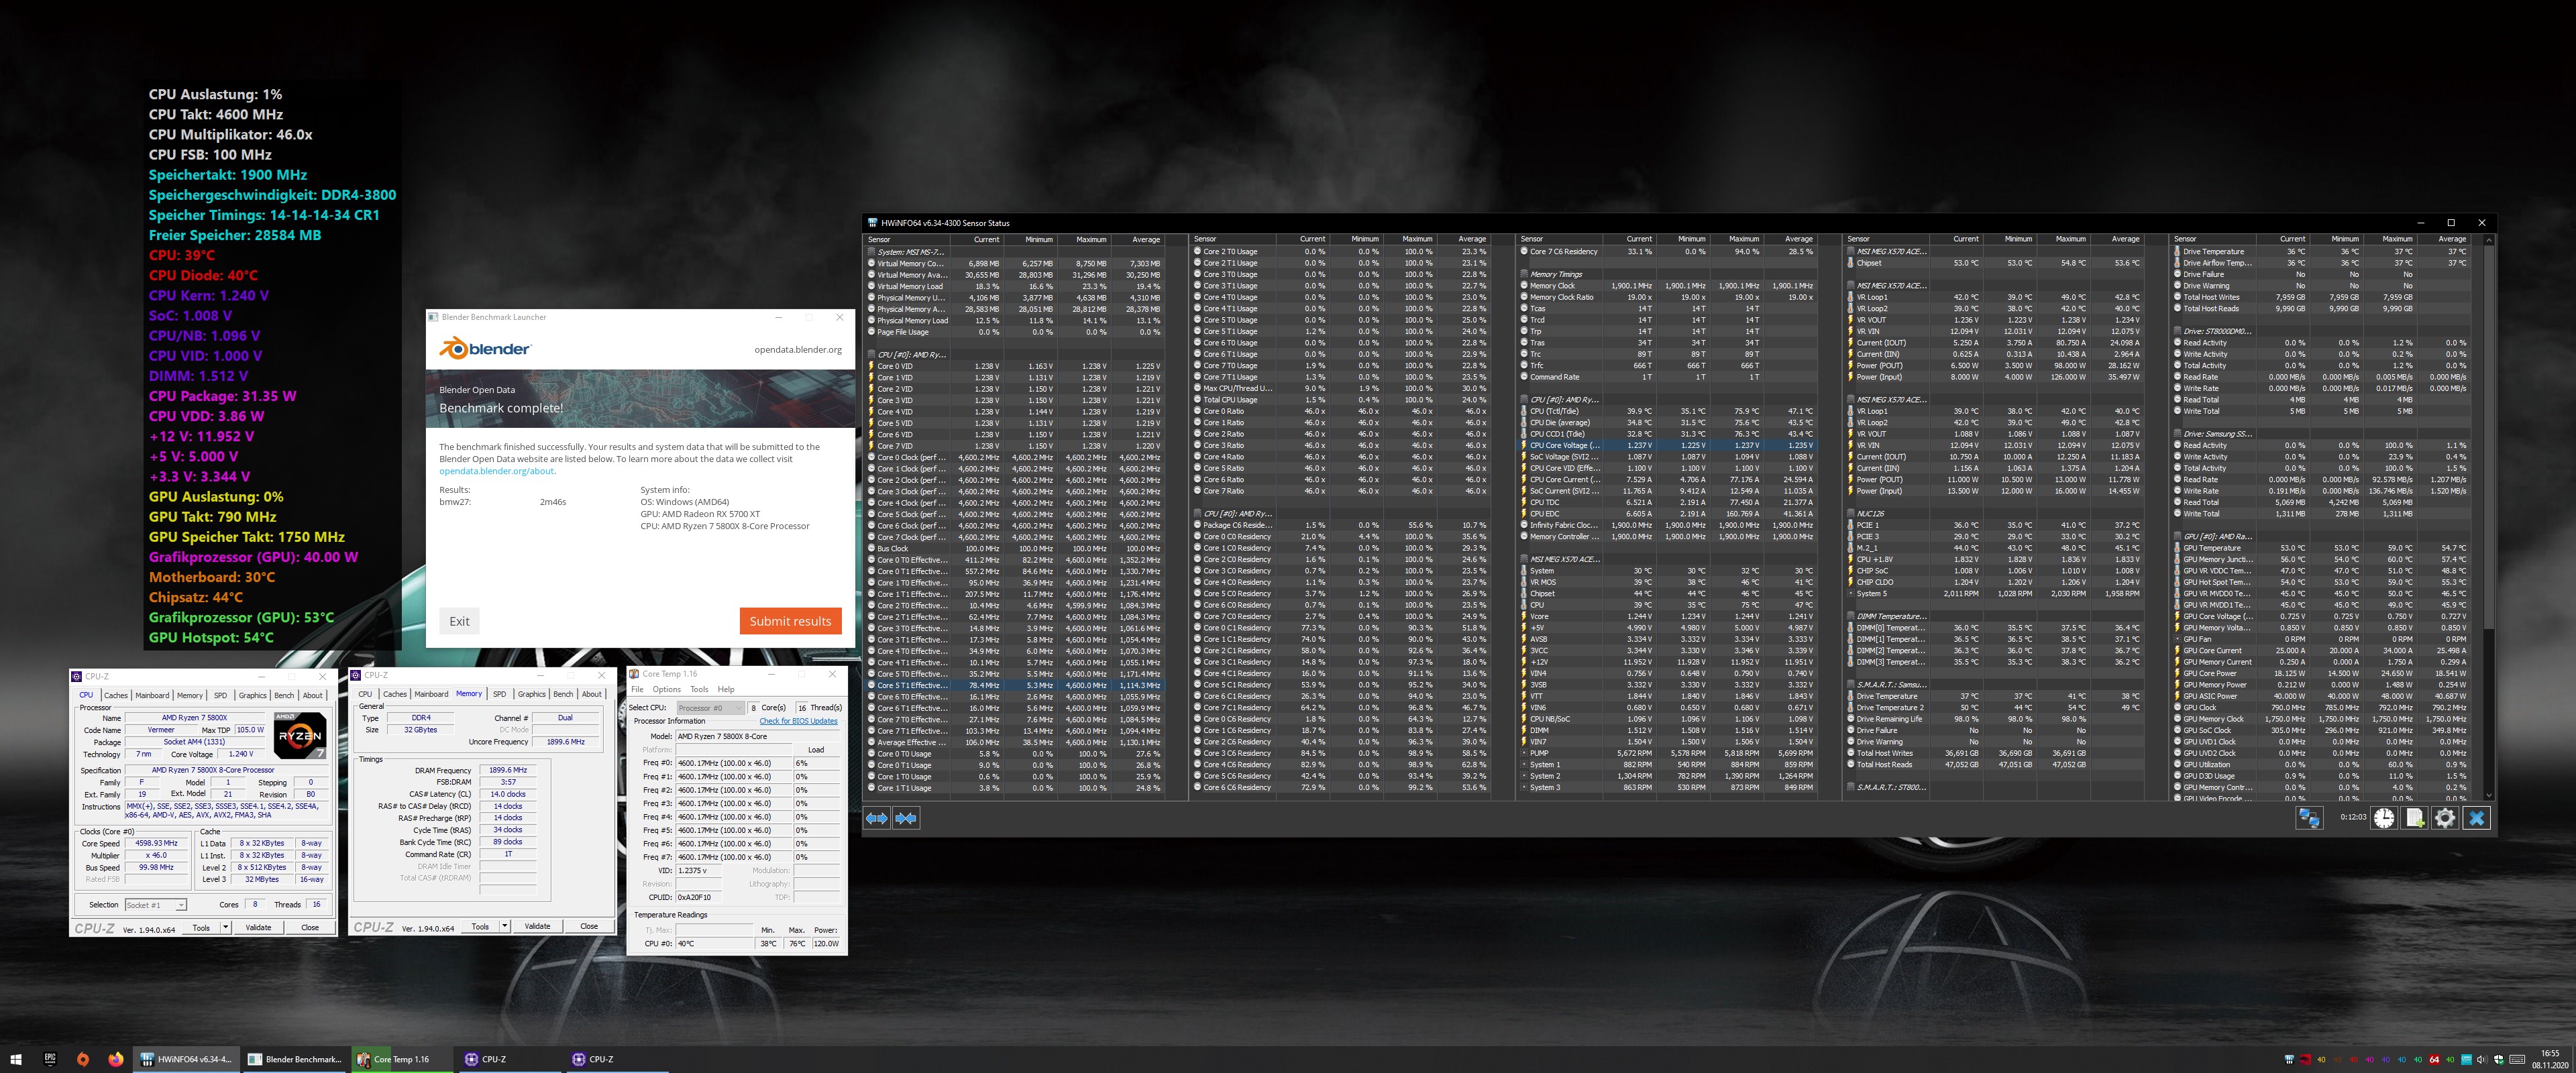Click Check for BIOS Updates link

point(798,721)
